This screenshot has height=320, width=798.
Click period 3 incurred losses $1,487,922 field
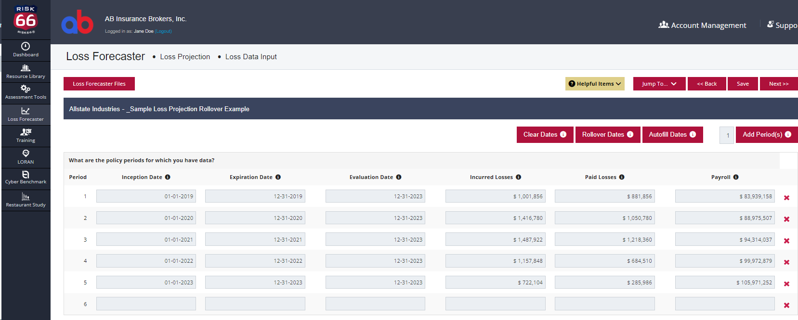[496, 240]
